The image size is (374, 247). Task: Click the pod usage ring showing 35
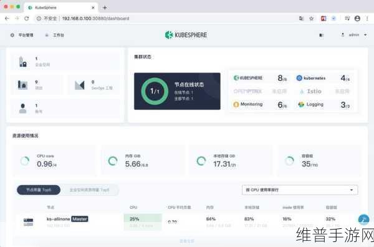click(x=289, y=161)
